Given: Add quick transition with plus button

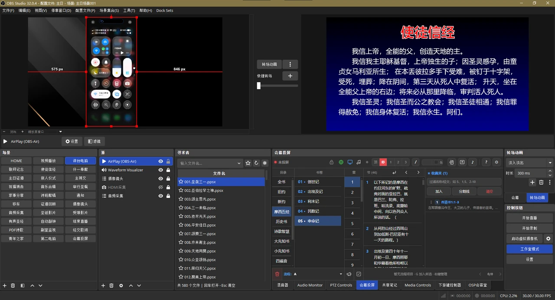Looking at the screenshot, I should [x=290, y=76].
